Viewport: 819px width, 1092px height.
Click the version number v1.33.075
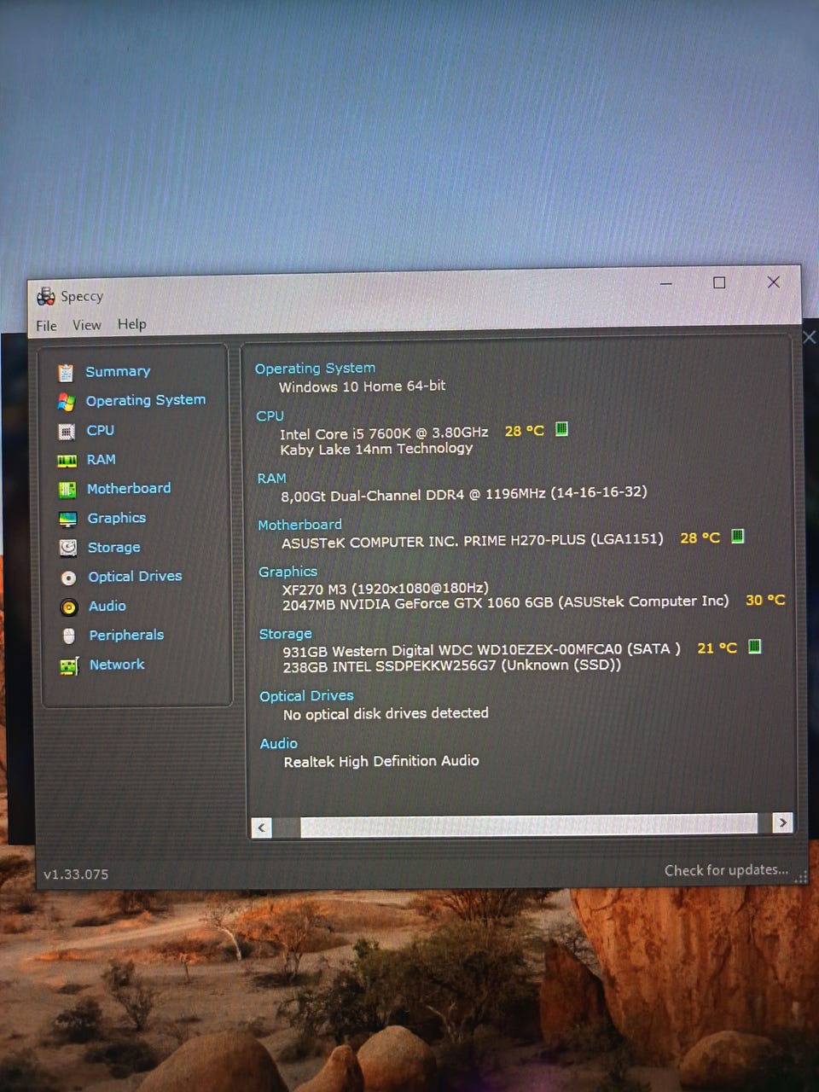[76, 874]
